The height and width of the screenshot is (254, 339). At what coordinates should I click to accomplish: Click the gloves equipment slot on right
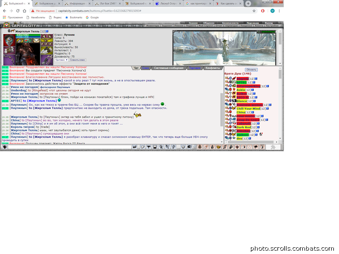[47, 51]
